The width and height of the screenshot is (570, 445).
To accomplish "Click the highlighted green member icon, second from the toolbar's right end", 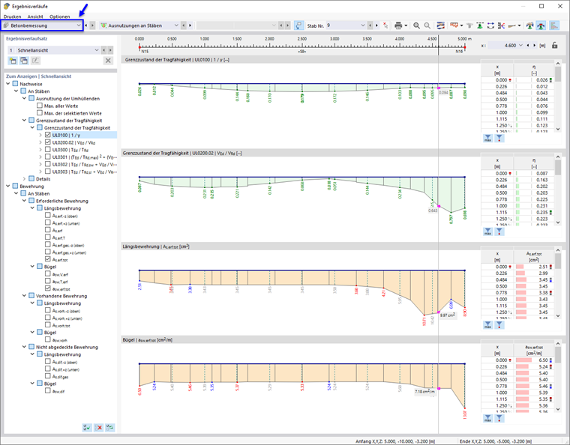I will (x=541, y=25).
